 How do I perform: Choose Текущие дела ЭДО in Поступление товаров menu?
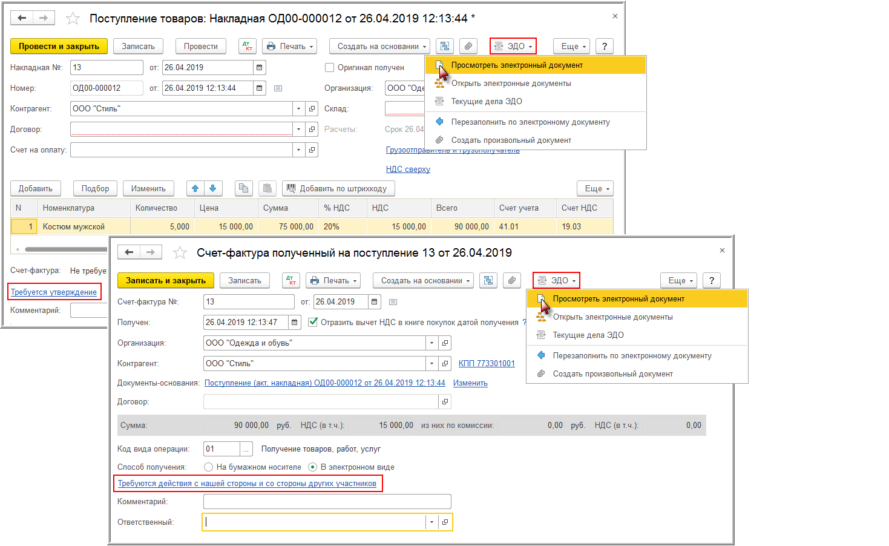point(536,101)
